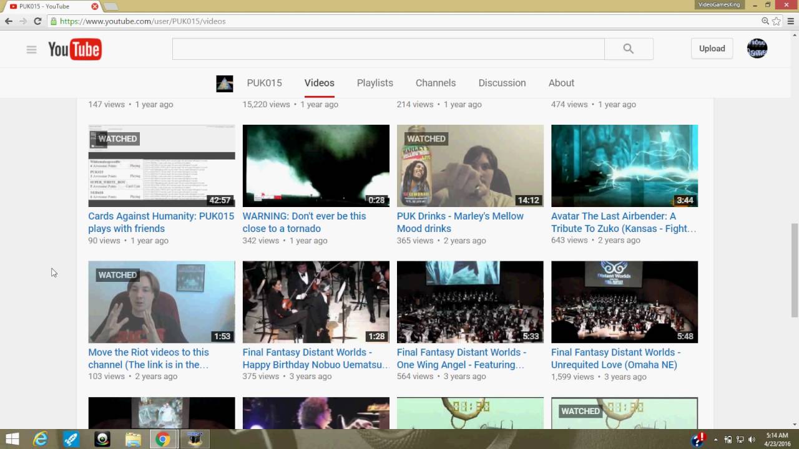Go back with browser back arrow
The width and height of the screenshot is (799, 449).
(9, 21)
